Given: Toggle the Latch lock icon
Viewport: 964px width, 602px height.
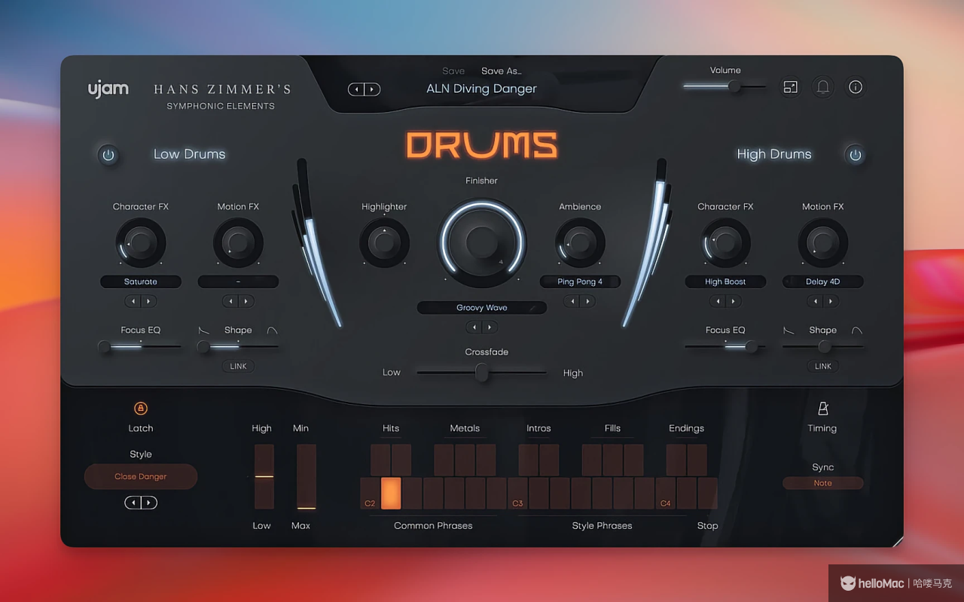Looking at the screenshot, I should [x=141, y=409].
